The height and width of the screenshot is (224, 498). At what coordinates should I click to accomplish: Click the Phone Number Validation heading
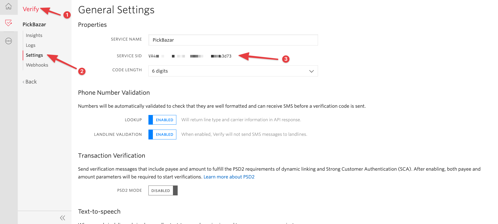(x=114, y=93)
